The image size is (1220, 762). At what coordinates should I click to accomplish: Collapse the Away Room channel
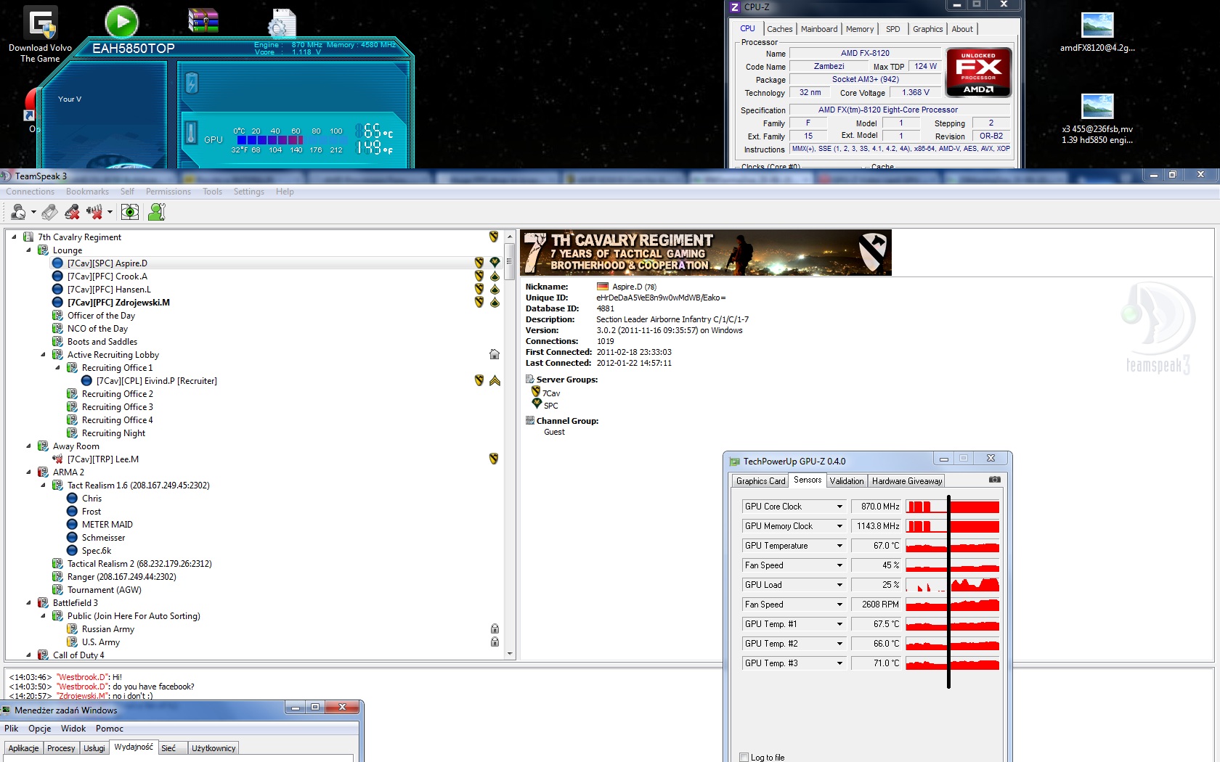click(x=28, y=446)
